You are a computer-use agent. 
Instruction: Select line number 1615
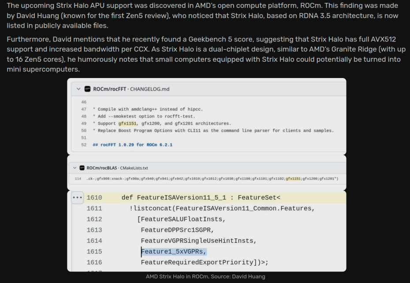pos(94,252)
